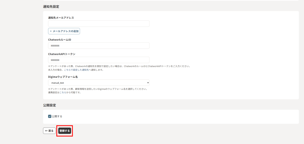Click the 通知先メールアドレス field label
Screen dimensions: 304x144
click(61, 18)
